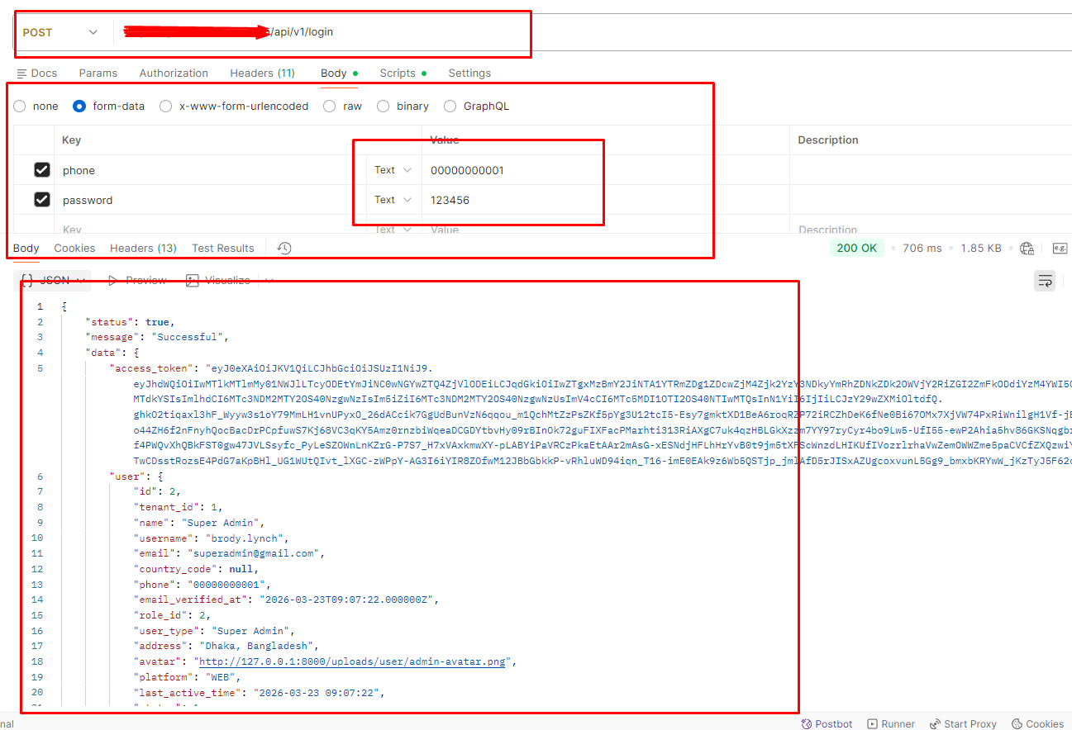Open the POST method dropdown
Screen dimensions: 1072x730
point(60,32)
